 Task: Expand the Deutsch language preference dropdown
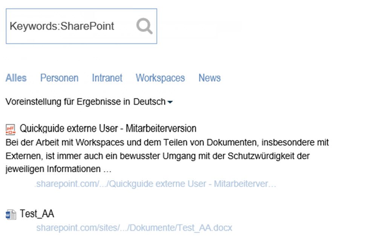click(x=153, y=102)
